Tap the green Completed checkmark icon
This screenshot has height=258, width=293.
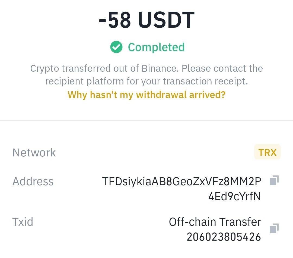coord(116,47)
